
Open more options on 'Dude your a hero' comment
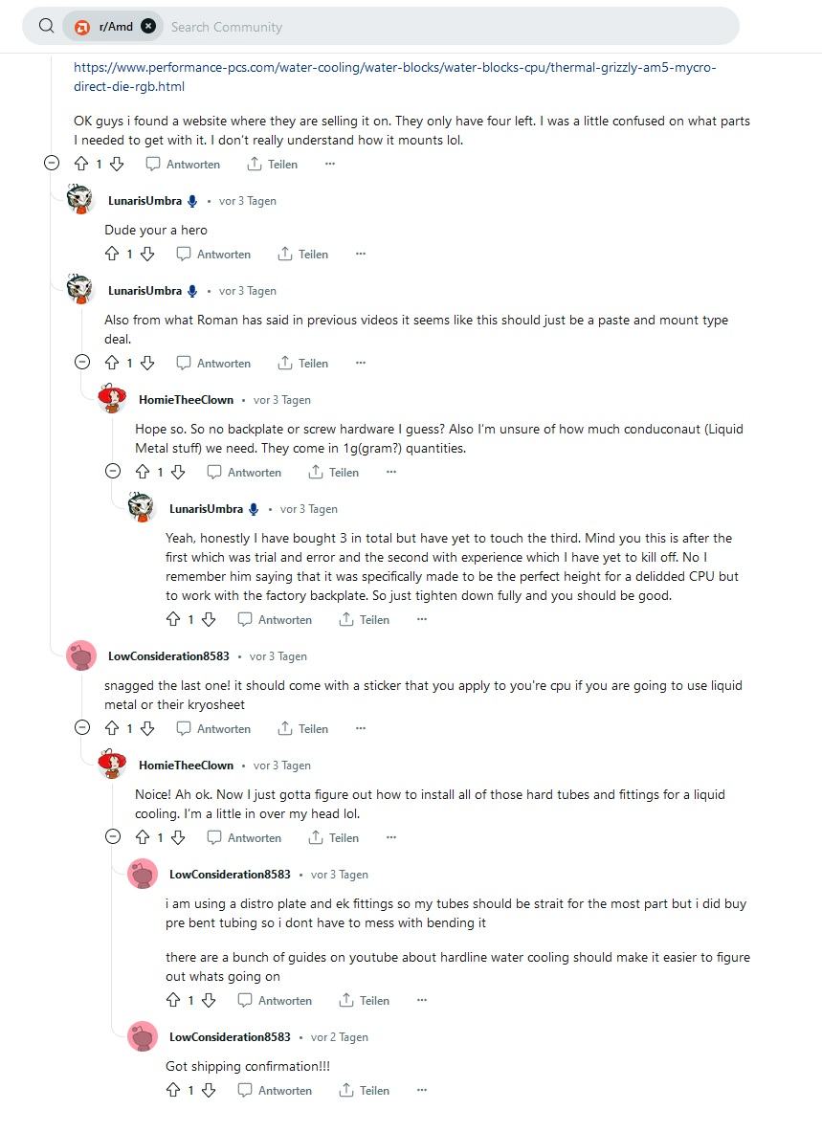click(x=361, y=255)
